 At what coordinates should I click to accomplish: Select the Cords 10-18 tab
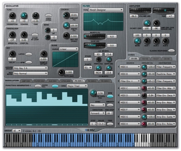(145, 59)
